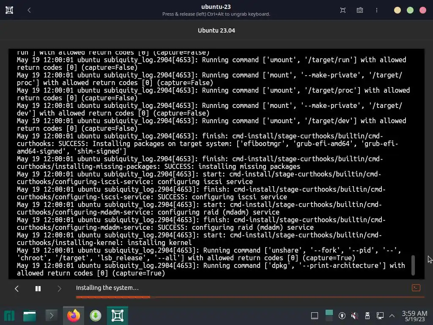433x325 pixels.
Task: Click the terminal log scrollbar handle
Action: point(413,265)
